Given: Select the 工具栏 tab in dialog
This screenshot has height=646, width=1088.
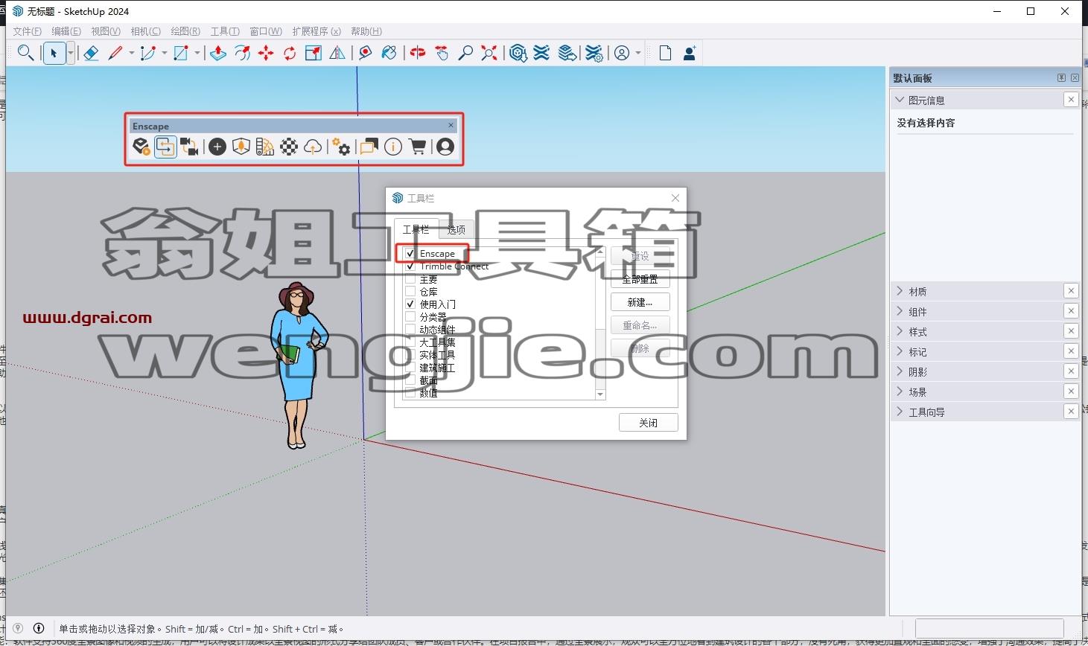Looking at the screenshot, I should [x=416, y=229].
